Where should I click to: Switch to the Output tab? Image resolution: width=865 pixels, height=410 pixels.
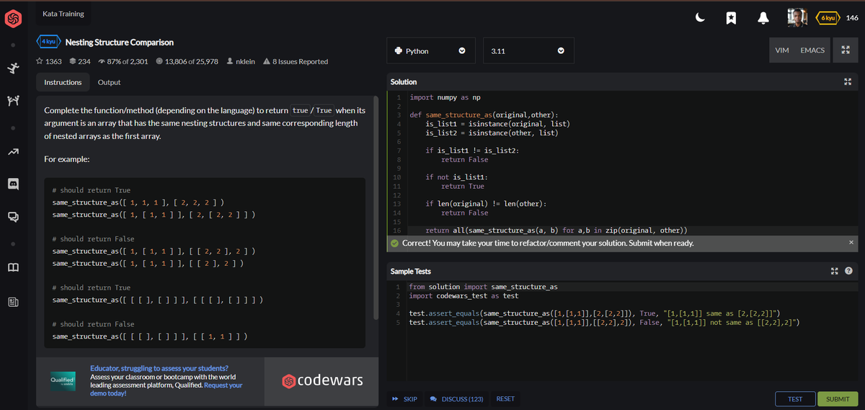(x=109, y=82)
